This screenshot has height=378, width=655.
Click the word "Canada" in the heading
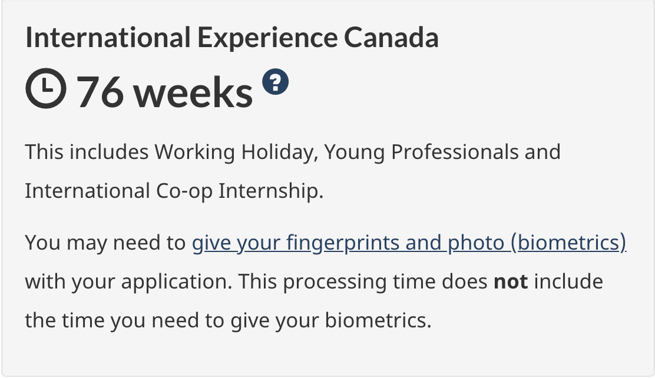click(391, 38)
